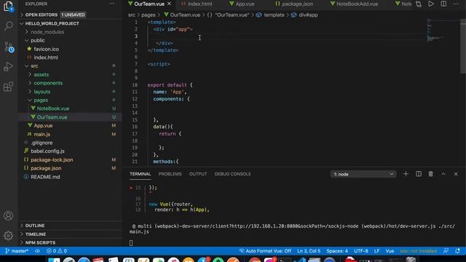This screenshot has height=262, width=466.
Task: Open the Manage gear menu
Action: (8, 236)
